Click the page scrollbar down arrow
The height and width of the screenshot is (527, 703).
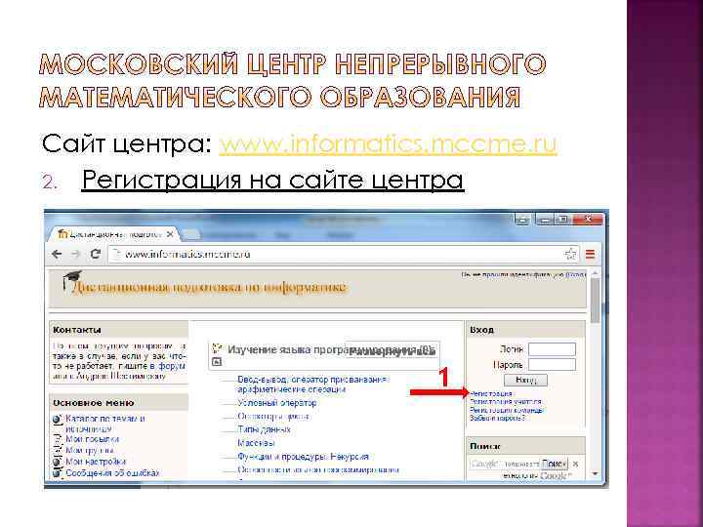(x=595, y=473)
